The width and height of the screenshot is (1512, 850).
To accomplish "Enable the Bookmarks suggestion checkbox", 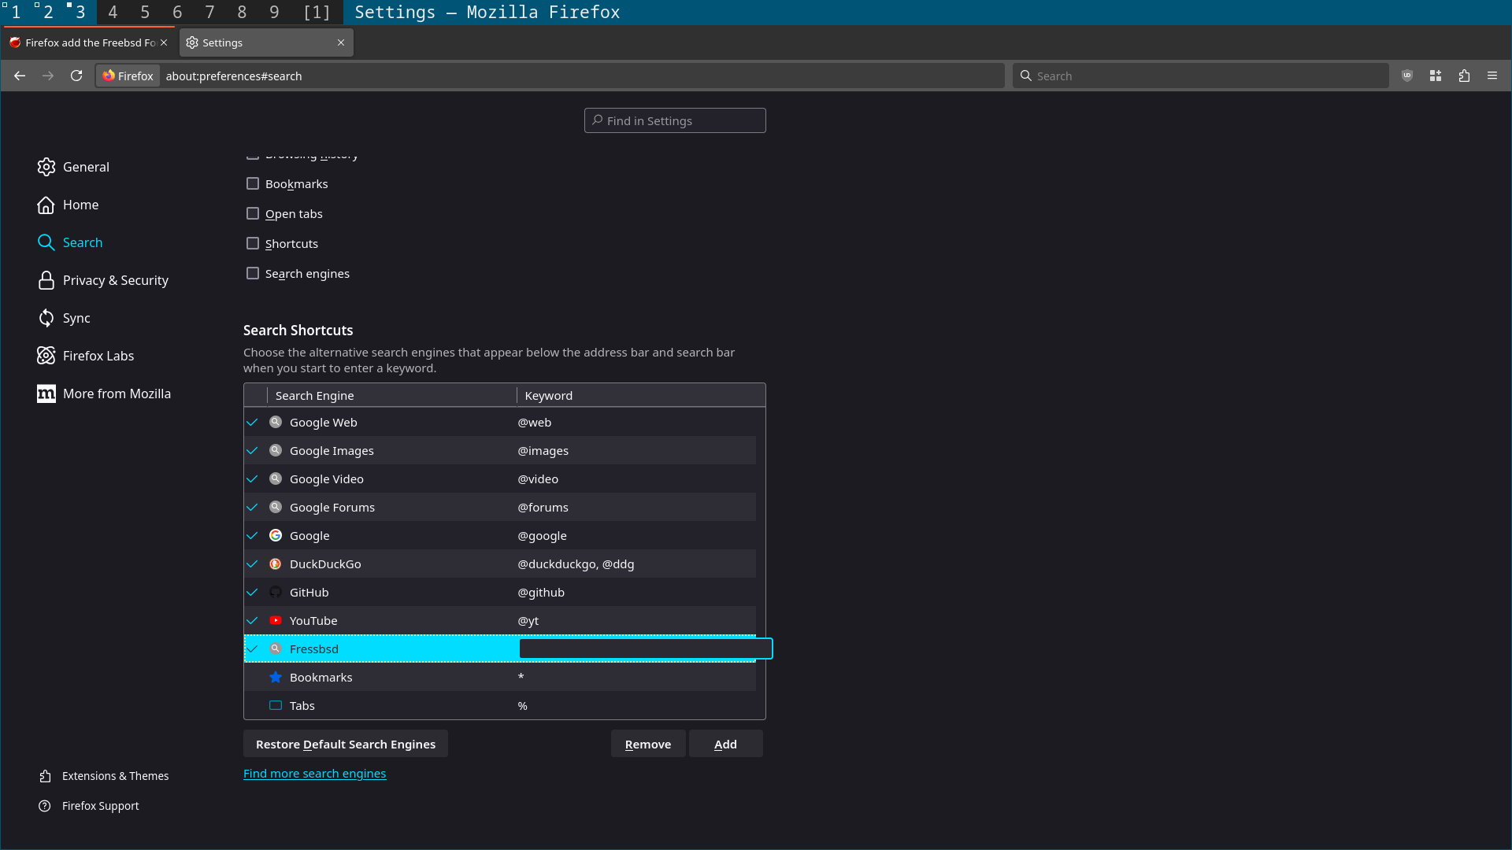I will tap(253, 183).
